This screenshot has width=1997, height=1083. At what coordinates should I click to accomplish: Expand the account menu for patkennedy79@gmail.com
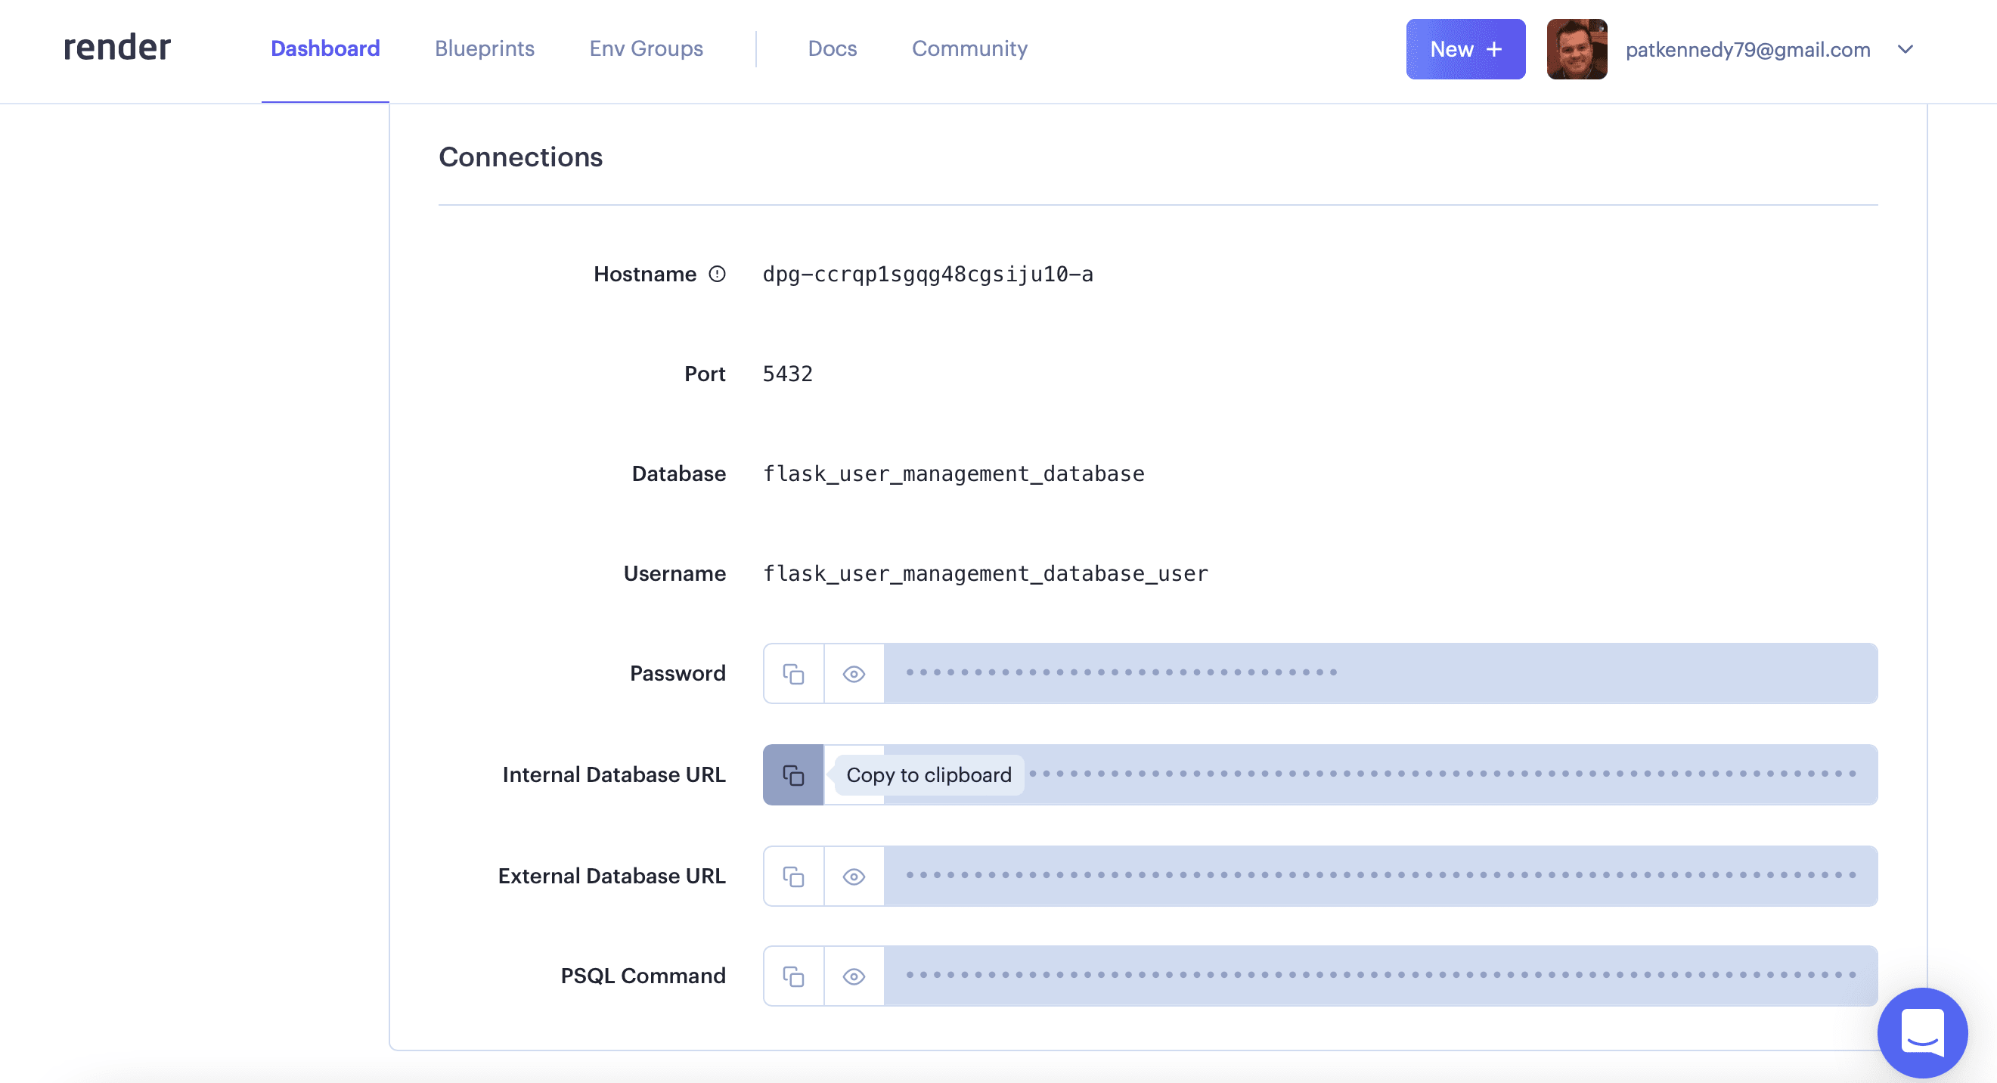pos(1906,50)
